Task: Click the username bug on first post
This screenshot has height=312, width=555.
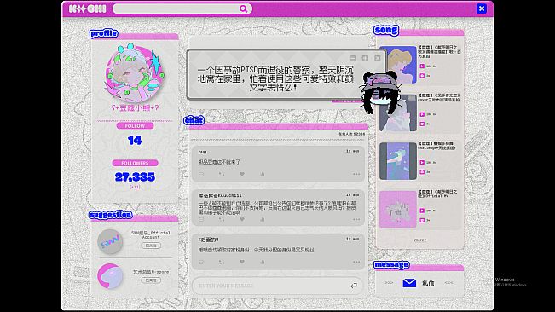Action: (202, 152)
